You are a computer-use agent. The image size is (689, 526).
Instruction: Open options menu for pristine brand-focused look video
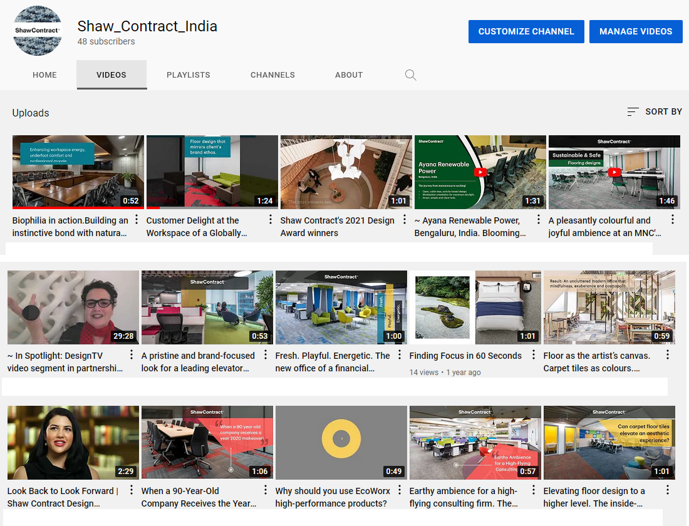click(266, 354)
